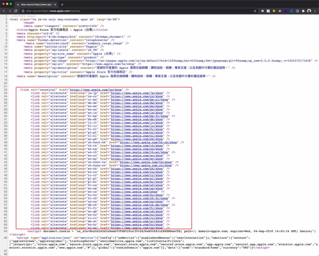Image resolution: width=319 pixels, height=256 pixels.
Task: Open the th-th link apple.com/th/shop
Action: (x=137, y=145)
